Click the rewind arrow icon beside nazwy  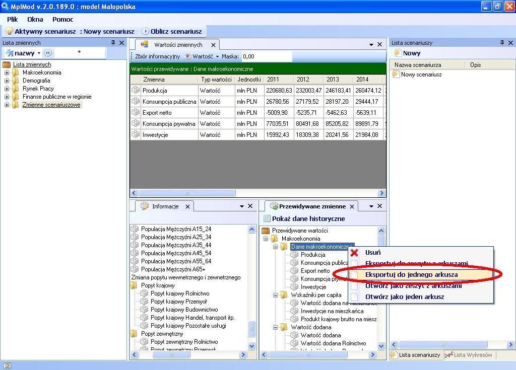tap(48, 53)
